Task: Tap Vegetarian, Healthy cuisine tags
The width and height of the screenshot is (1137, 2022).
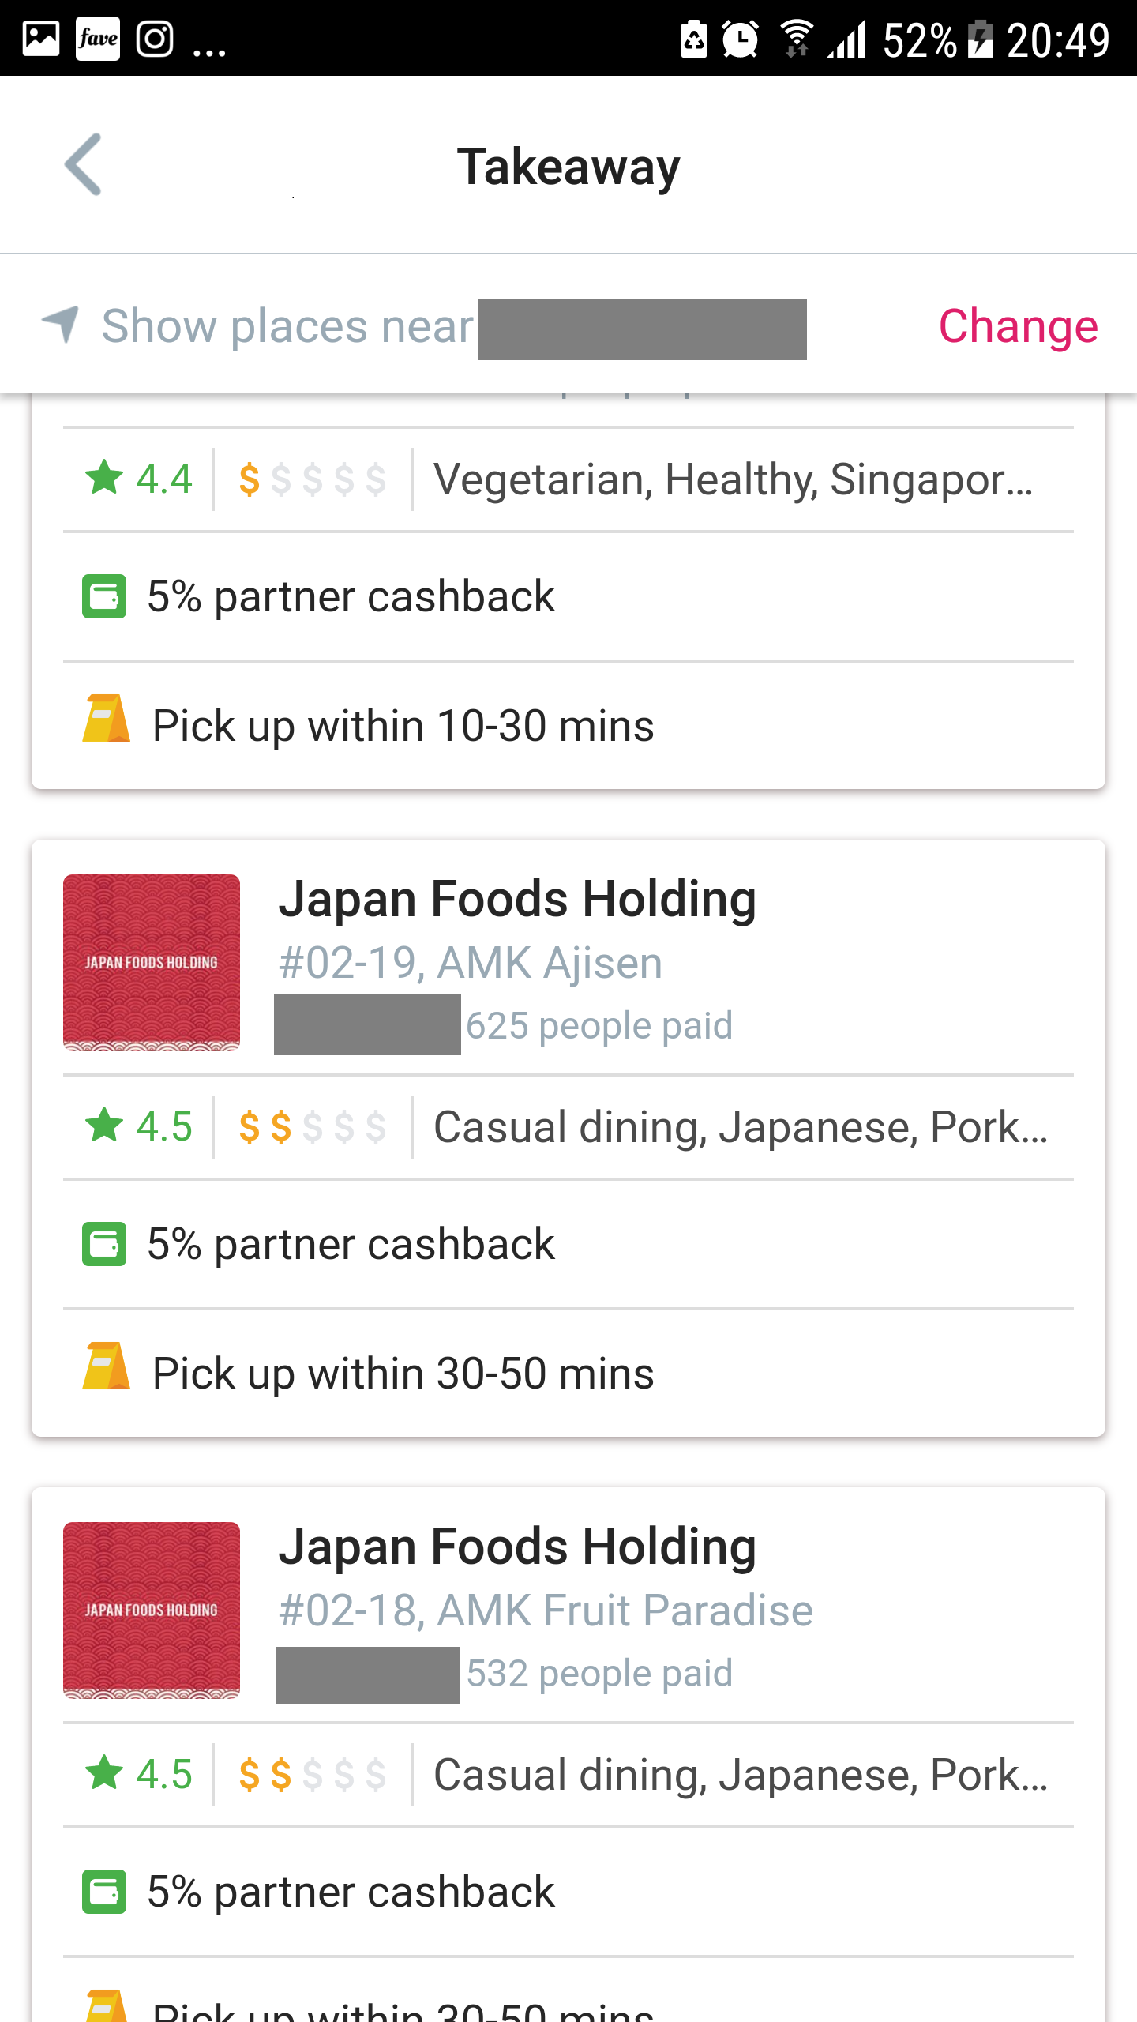Action: 733,479
